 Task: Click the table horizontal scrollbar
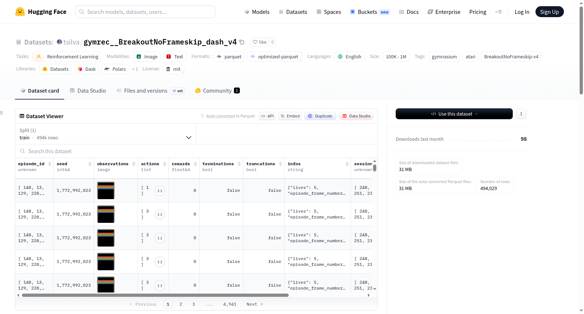pyautogui.click(x=155, y=295)
